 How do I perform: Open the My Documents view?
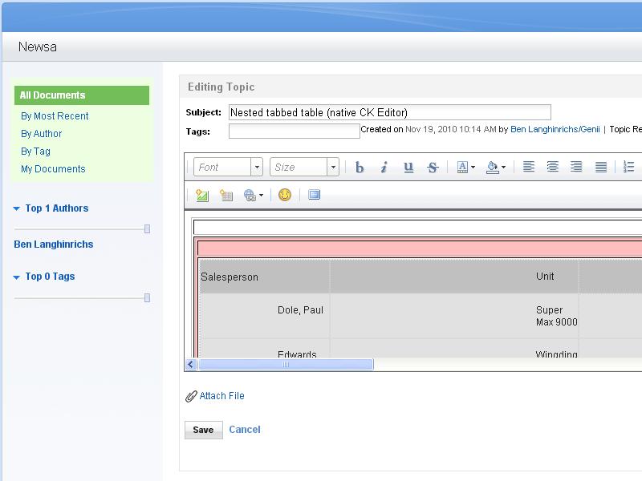coord(53,169)
